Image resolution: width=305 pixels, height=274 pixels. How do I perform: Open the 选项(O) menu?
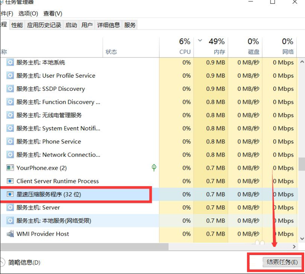coord(28,14)
